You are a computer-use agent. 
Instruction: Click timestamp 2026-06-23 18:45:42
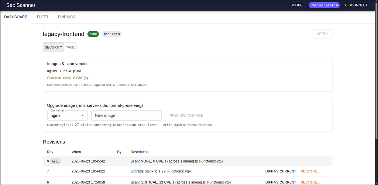tap(88, 161)
